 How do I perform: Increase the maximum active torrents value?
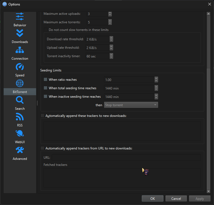[110, 21]
